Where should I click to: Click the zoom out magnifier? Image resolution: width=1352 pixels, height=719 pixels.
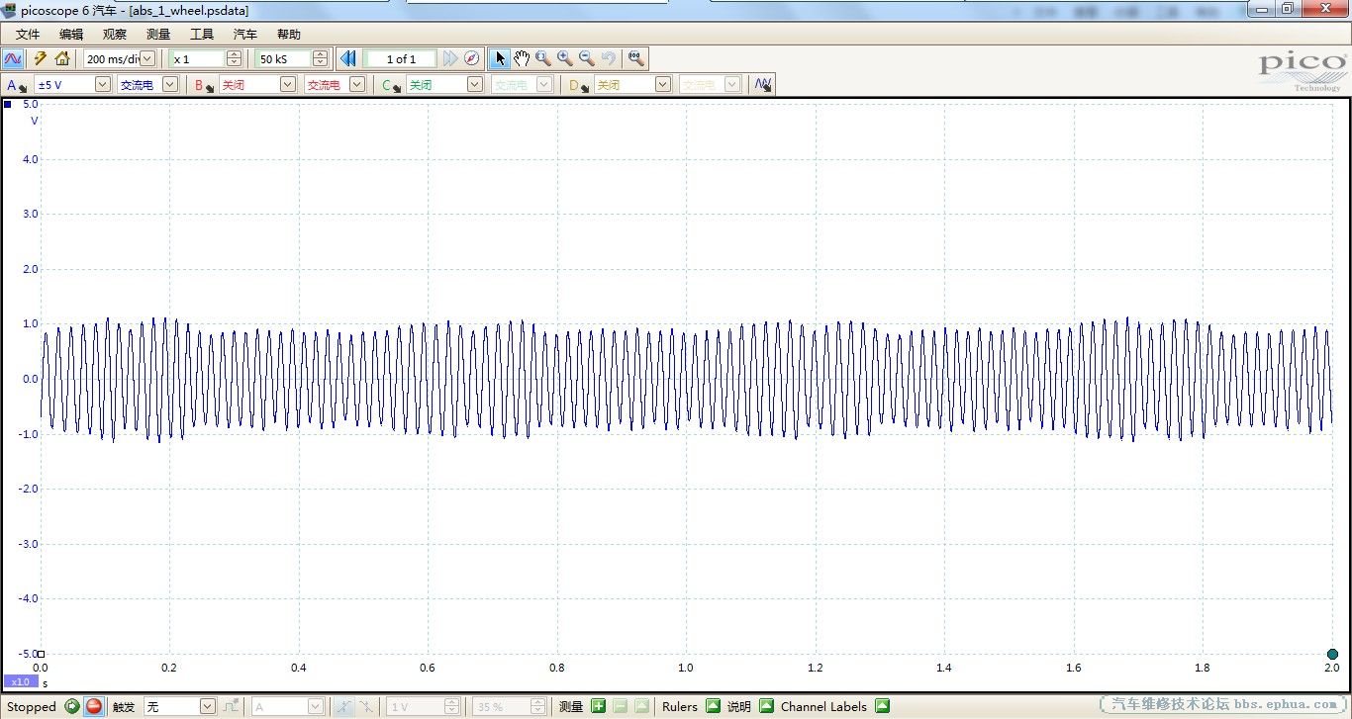click(587, 58)
